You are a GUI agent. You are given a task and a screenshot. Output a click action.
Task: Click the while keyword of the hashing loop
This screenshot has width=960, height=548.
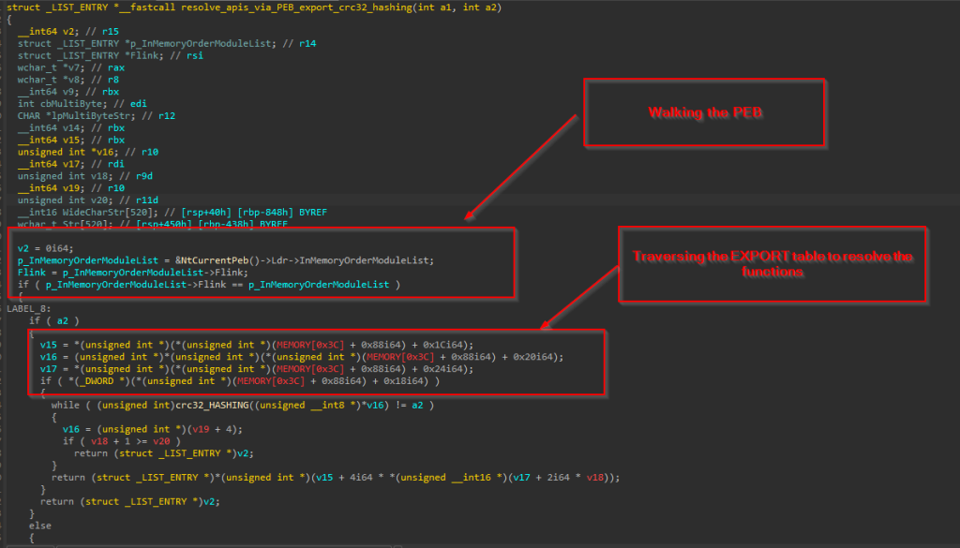tap(65, 405)
